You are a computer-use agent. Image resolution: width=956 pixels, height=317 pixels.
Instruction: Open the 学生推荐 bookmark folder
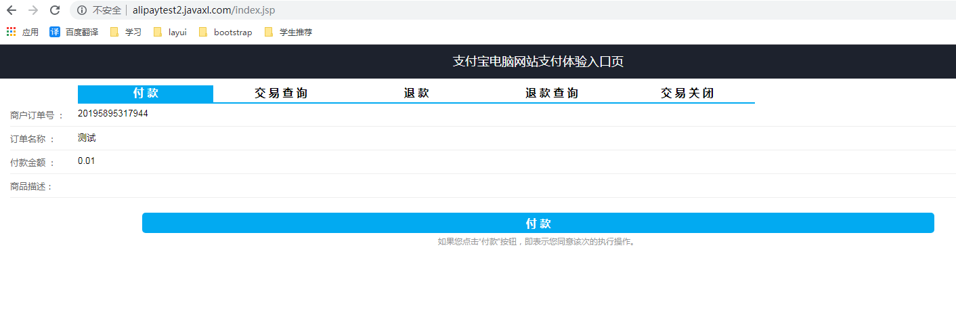[288, 32]
